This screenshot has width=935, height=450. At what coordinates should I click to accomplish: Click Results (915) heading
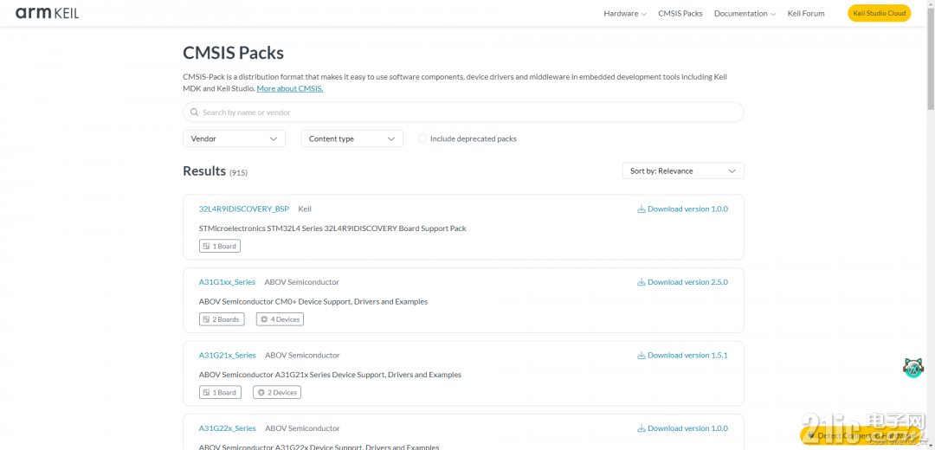click(216, 171)
